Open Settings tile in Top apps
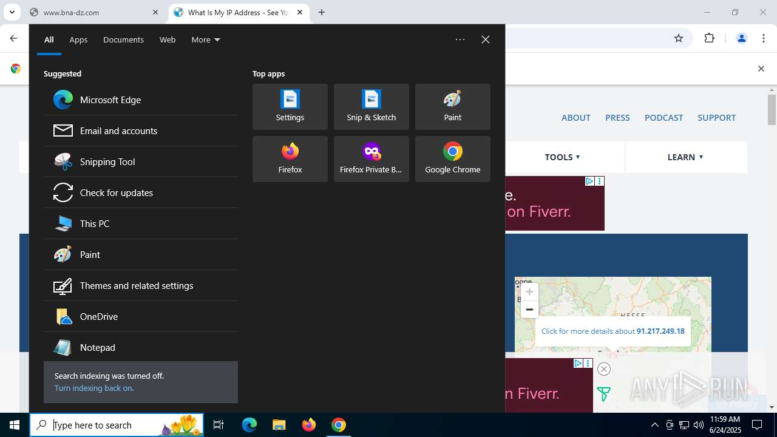This screenshot has width=777, height=437. [x=290, y=107]
